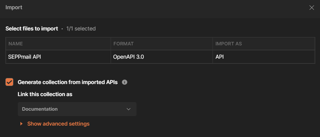This screenshot has height=137, width=320.
Task: Click the chevron arrow in the link-type dropdown
Action: (129, 109)
